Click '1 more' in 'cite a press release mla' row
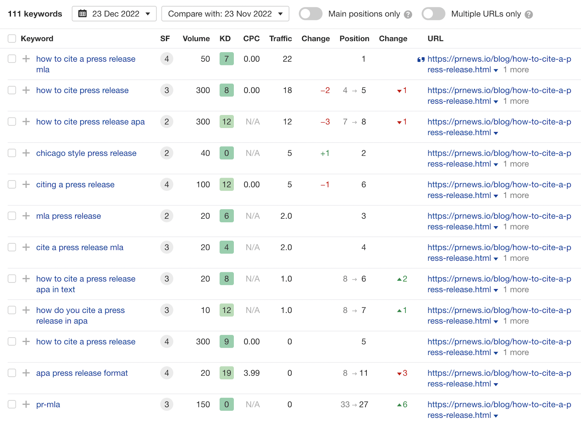Image resolution: width=581 pixels, height=425 pixels. 516,258
